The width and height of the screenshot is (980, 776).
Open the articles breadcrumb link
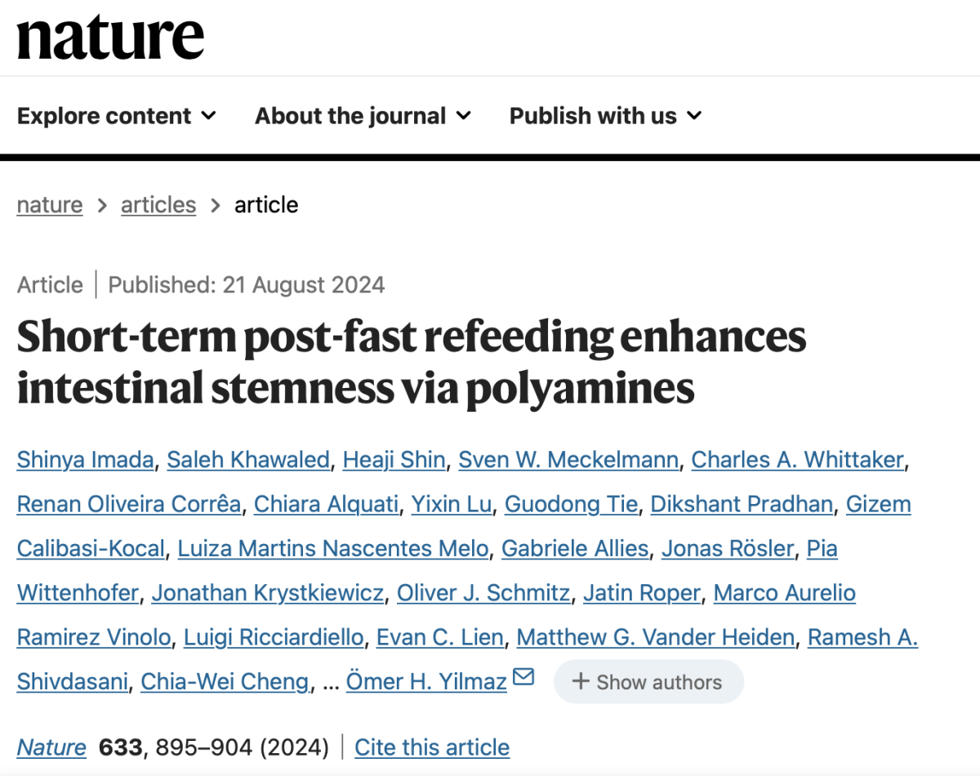[x=158, y=204]
